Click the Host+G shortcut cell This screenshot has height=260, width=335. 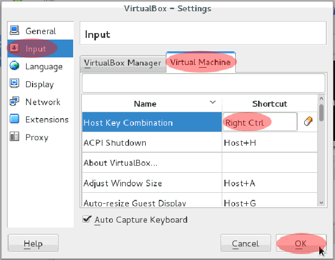coord(269,200)
